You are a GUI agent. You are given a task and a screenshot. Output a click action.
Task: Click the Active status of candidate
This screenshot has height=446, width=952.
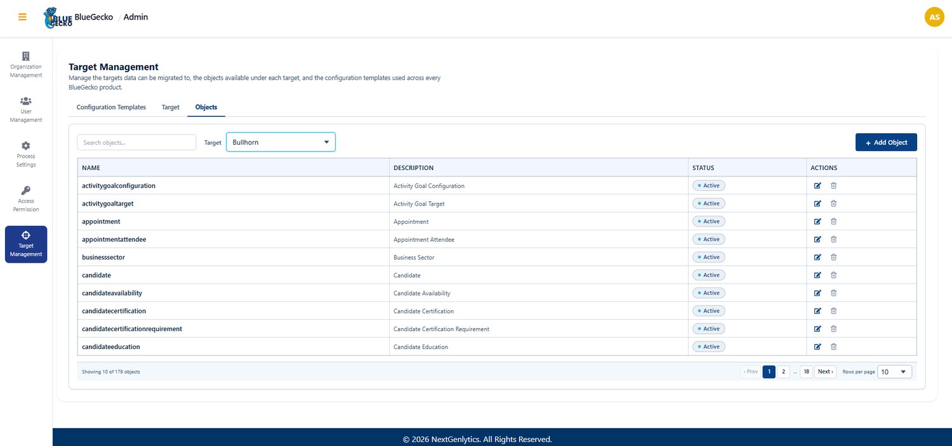pyautogui.click(x=709, y=275)
